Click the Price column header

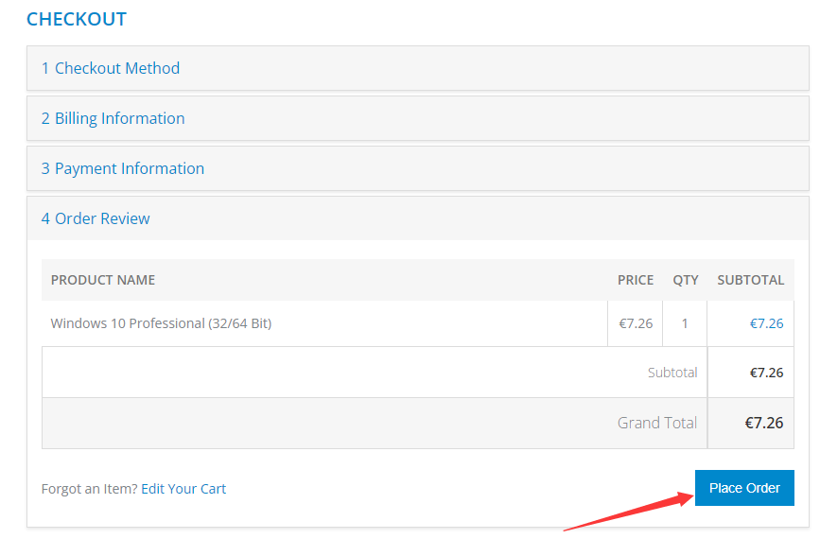636,280
